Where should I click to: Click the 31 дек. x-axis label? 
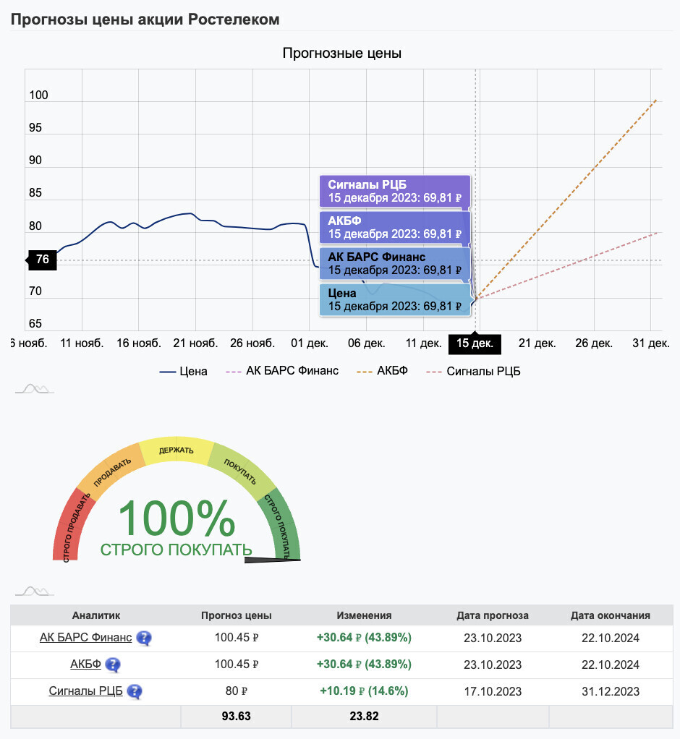[x=651, y=343]
